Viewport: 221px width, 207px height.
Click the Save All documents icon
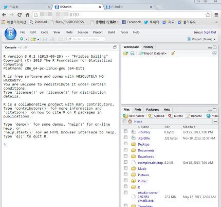tap(52, 39)
